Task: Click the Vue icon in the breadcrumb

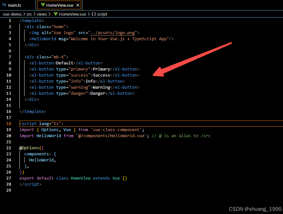Action: (56, 14)
